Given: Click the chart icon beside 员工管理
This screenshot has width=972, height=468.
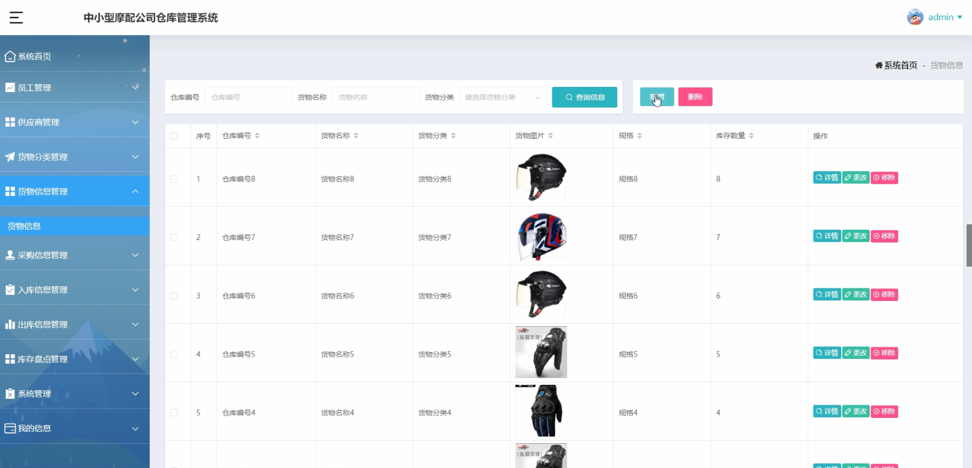Looking at the screenshot, I should point(10,87).
